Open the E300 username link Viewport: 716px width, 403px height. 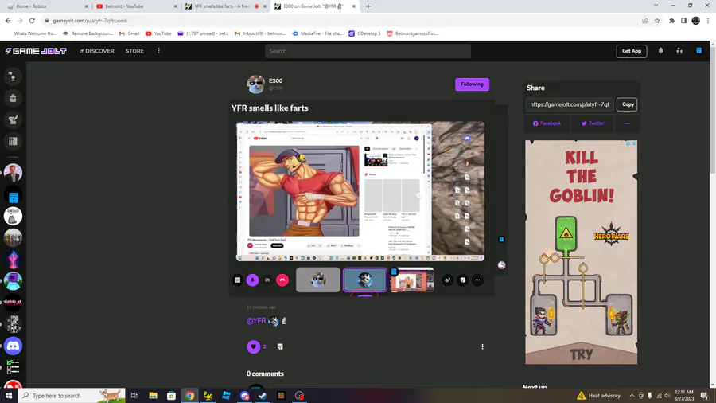coord(275,81)
